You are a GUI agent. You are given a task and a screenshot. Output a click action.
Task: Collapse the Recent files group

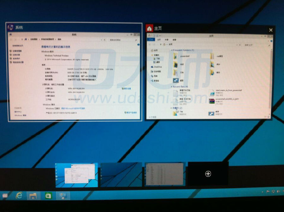click(172, 86)
